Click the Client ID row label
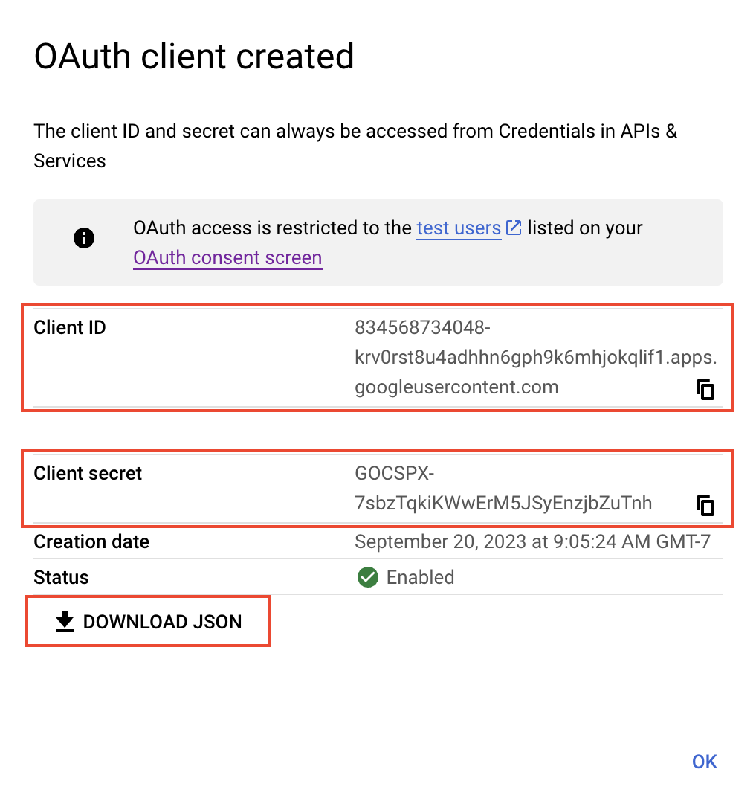This screenshot has height=804, width=756. (x=69, y=327)
